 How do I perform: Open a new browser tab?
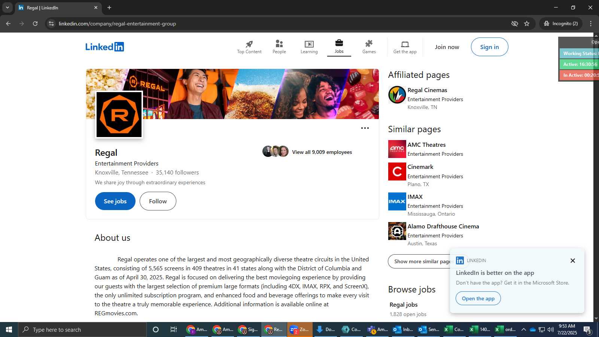click(109, 7)
